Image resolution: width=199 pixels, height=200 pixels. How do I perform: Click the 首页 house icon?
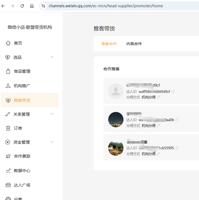pyautogui.click(x=8, y=43)
